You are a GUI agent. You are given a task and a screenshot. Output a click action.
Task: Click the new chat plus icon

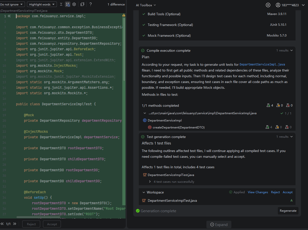[268, 5]
